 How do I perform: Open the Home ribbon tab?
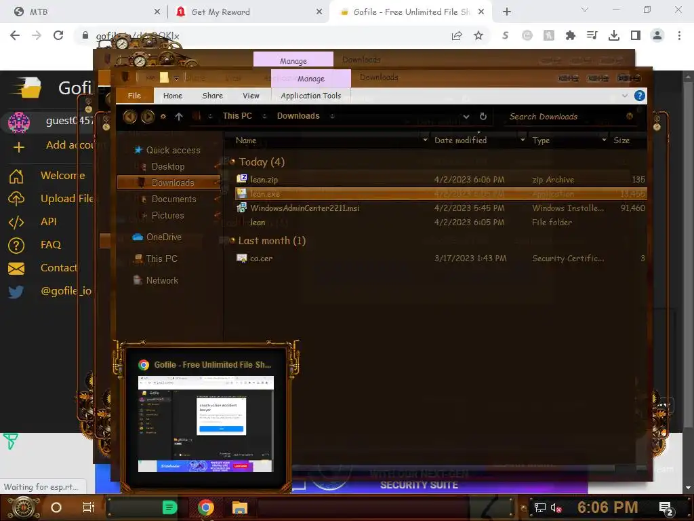coord(173,96)
